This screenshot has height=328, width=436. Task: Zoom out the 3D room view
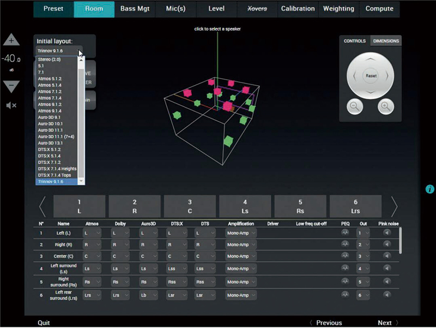click(355, 106)
